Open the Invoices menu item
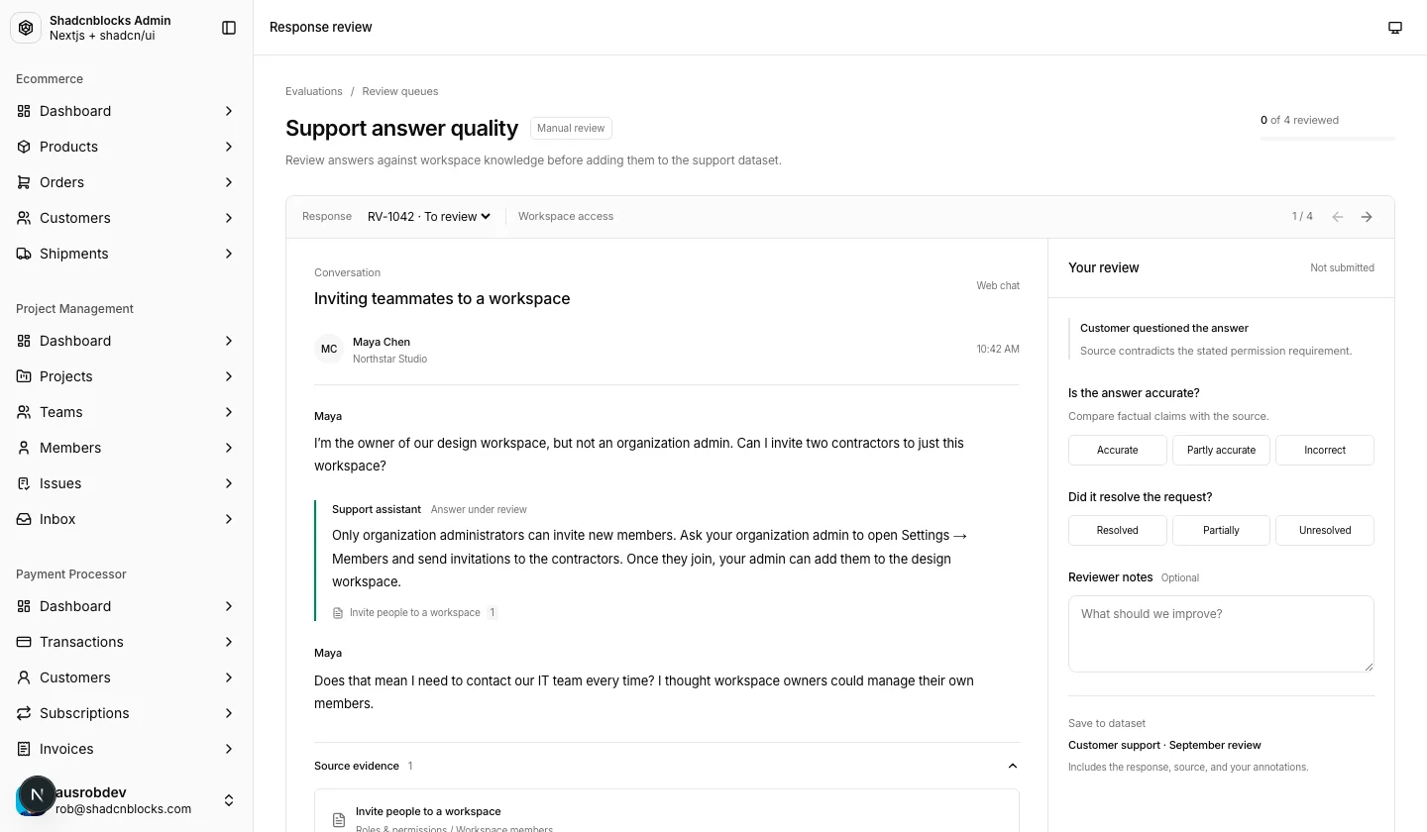Viewport: 1427px width, 832px height. pyautogui.click(x=127, y=749)
